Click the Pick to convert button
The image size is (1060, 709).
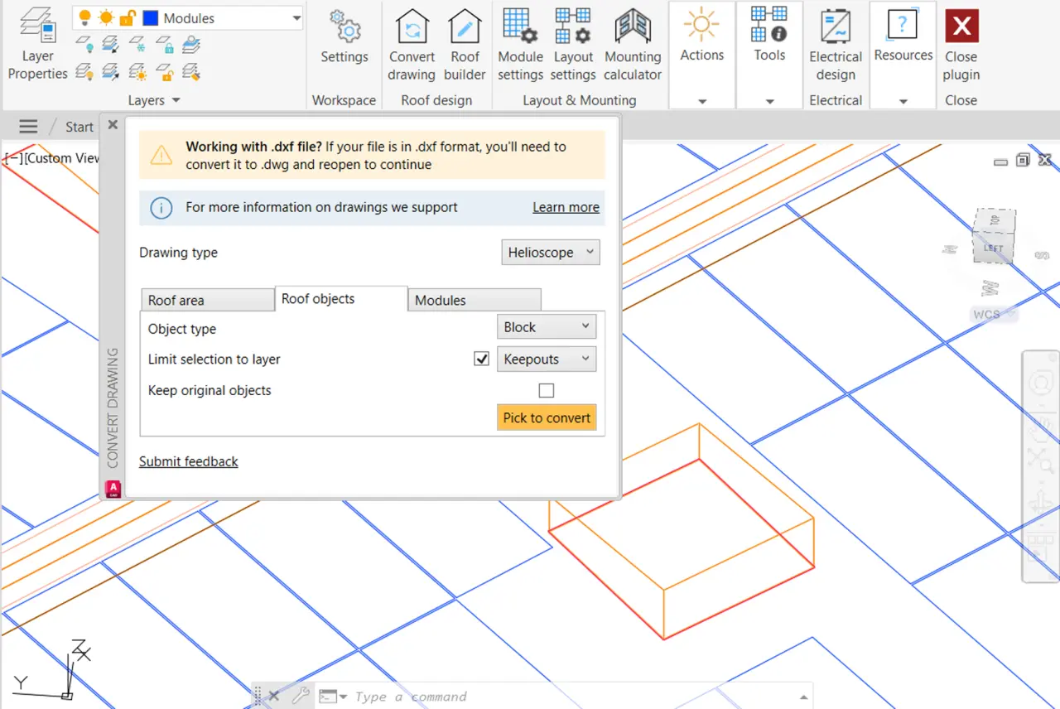(x=547, y=417)
